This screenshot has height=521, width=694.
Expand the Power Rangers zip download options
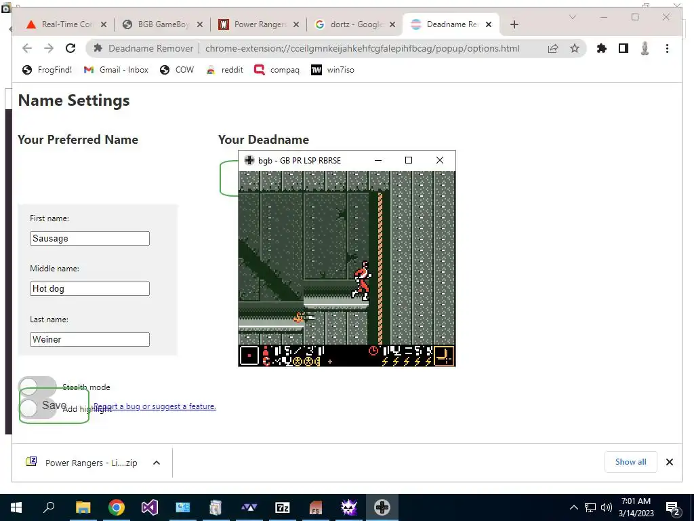157,463
